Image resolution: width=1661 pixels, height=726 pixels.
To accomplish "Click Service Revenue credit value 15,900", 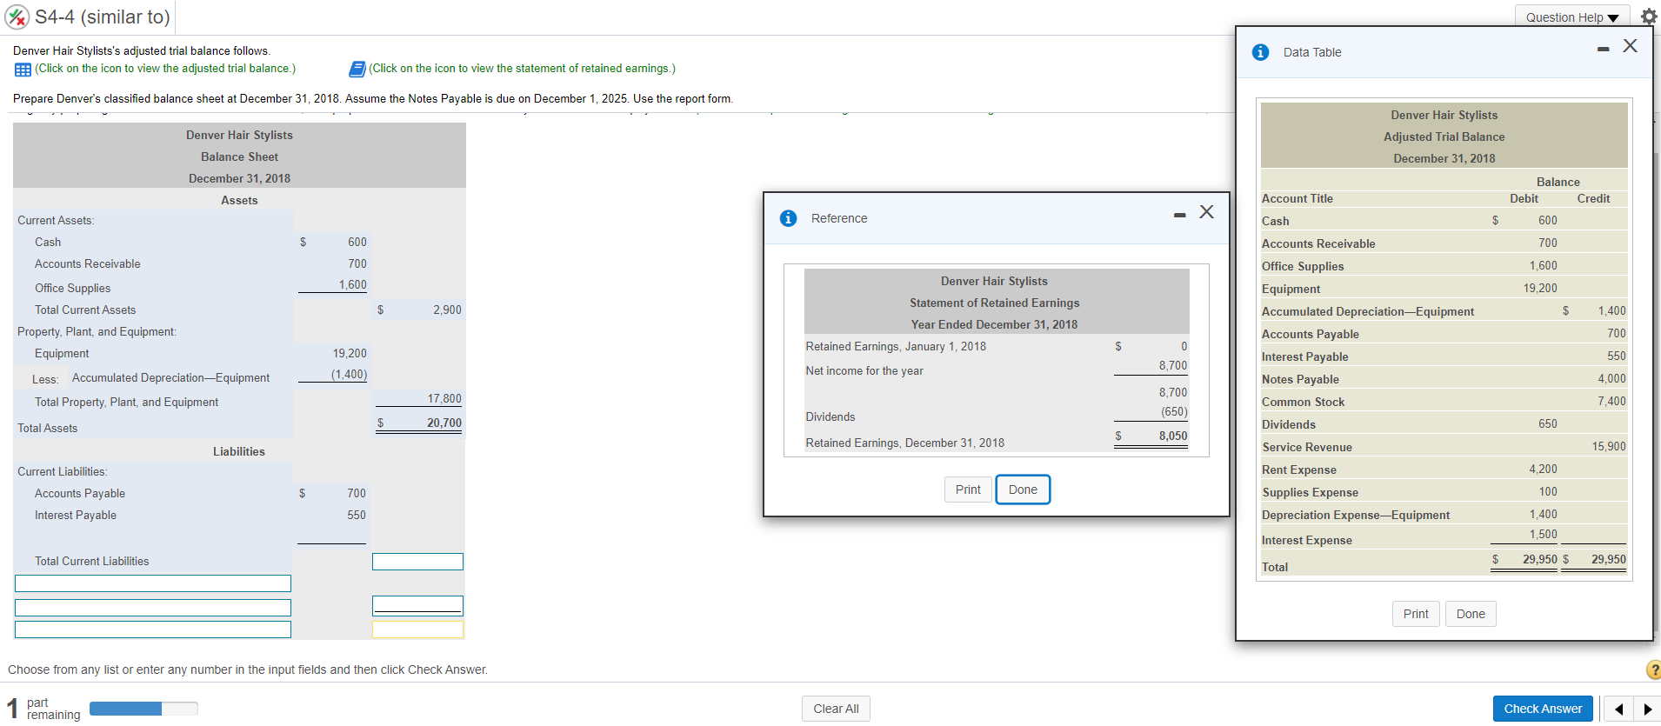I will [x=1609, y=446].
